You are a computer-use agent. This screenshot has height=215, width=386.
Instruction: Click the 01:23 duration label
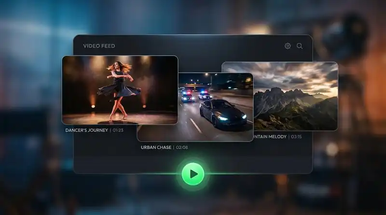tap(118, 130)
